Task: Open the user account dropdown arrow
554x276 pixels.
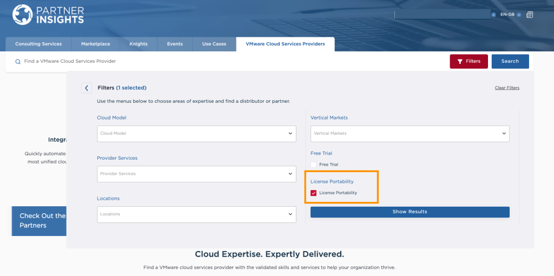Action: (x=493, y=15)
